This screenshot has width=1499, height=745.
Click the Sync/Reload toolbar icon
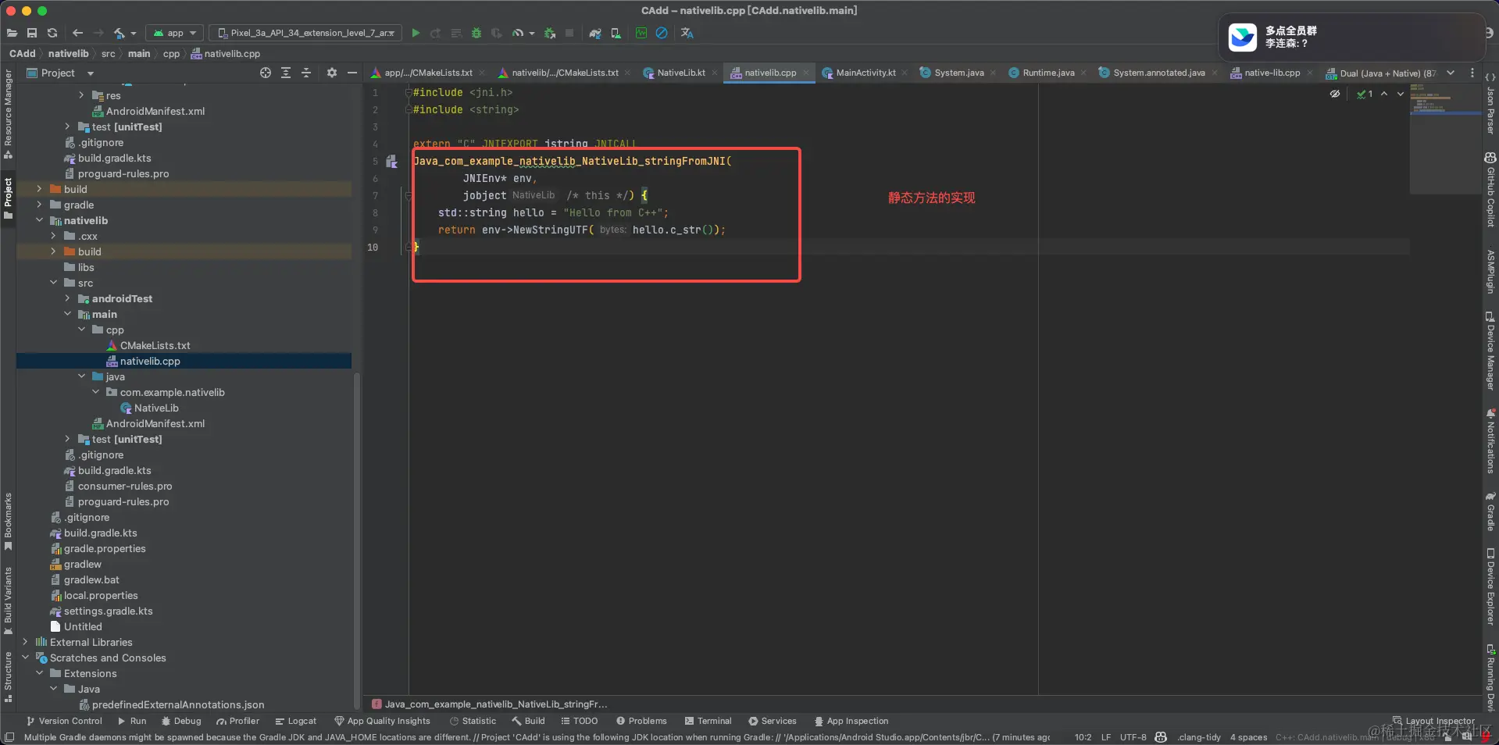pos(52,33)
